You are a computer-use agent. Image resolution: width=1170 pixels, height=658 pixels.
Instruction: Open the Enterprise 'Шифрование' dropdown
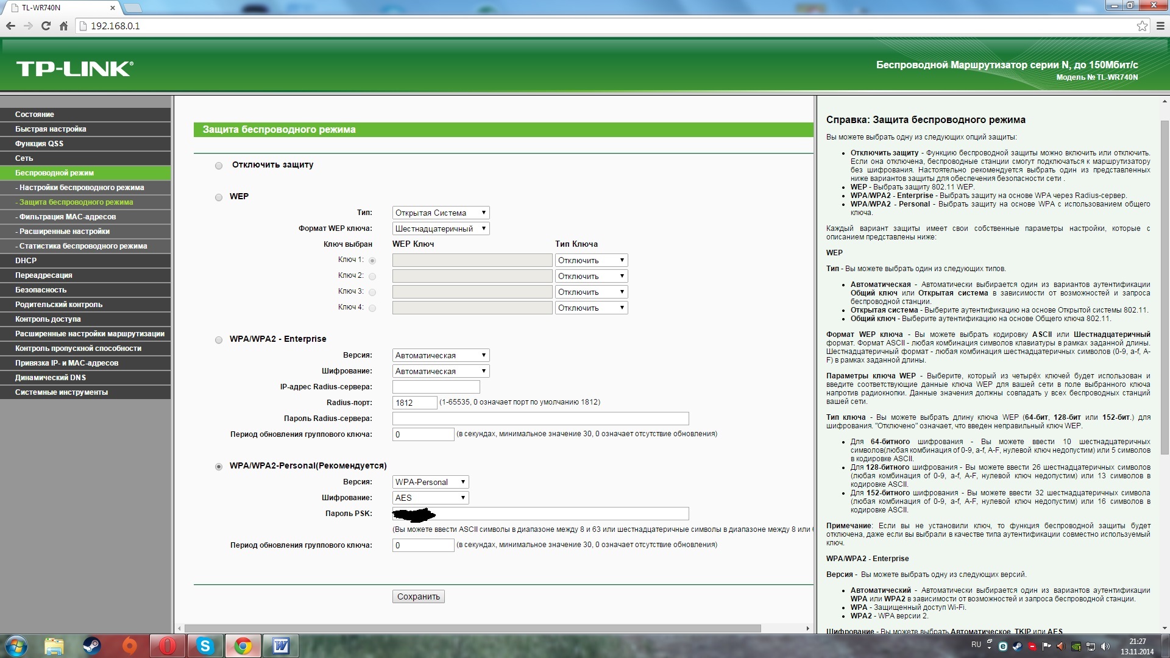click(441, 371)
